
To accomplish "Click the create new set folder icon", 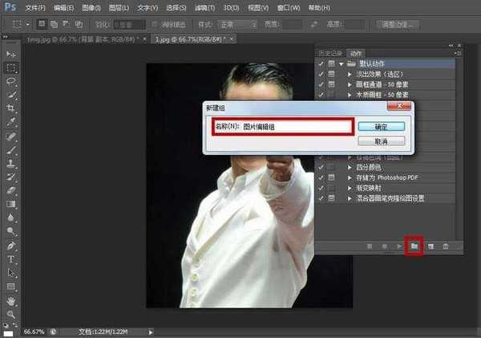I will click(x=414, y=246).
